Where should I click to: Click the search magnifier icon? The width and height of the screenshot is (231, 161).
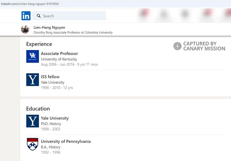point(39,16)
